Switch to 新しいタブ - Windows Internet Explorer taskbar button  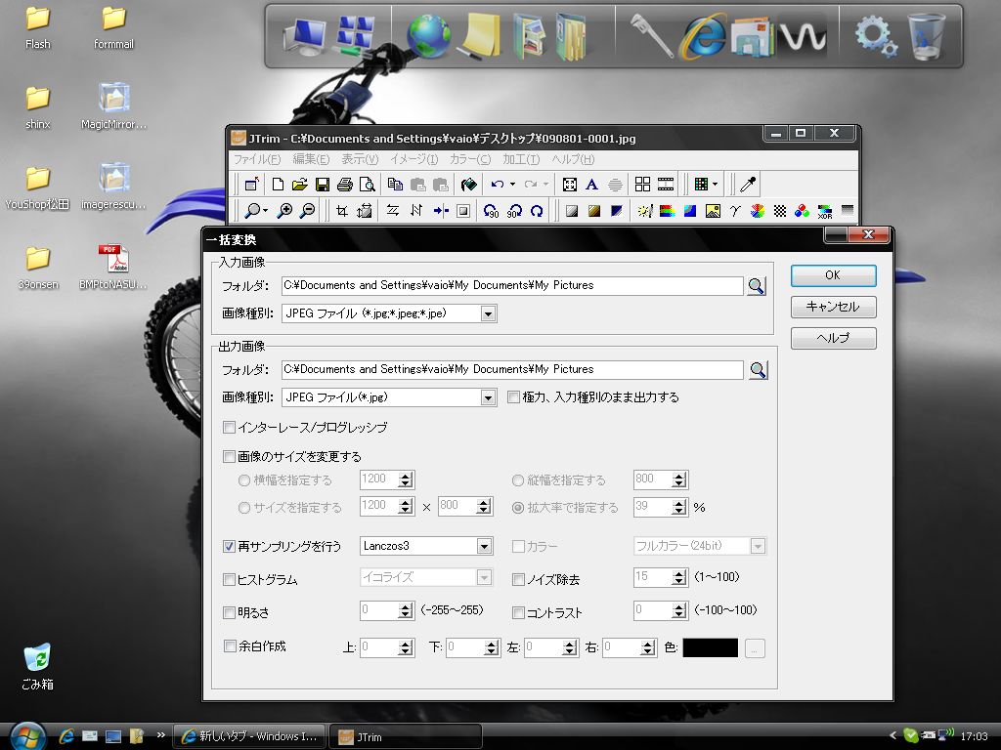click(249, 736)
